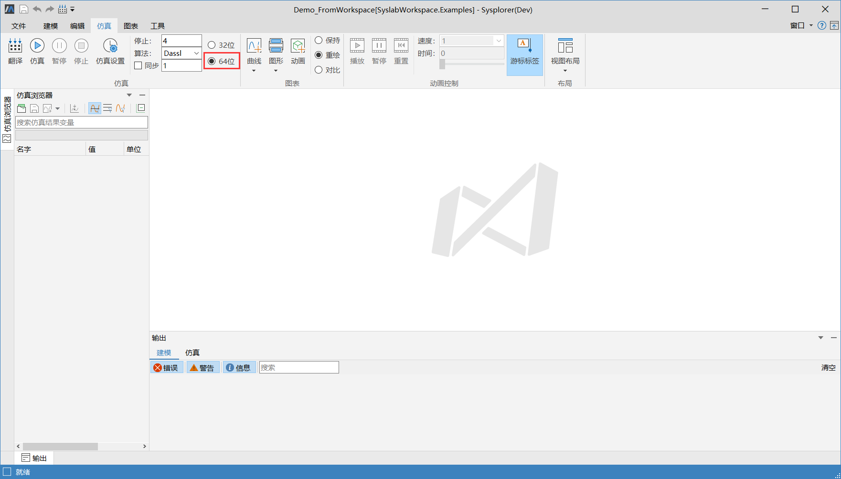
Task: Click the help question mark icon
Action: tap(821, 26)
